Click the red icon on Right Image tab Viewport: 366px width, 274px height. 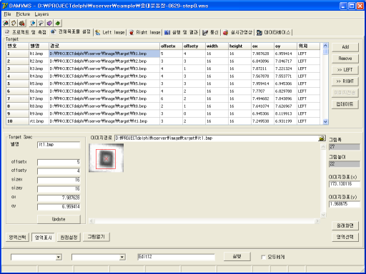(x=132, y=32)
